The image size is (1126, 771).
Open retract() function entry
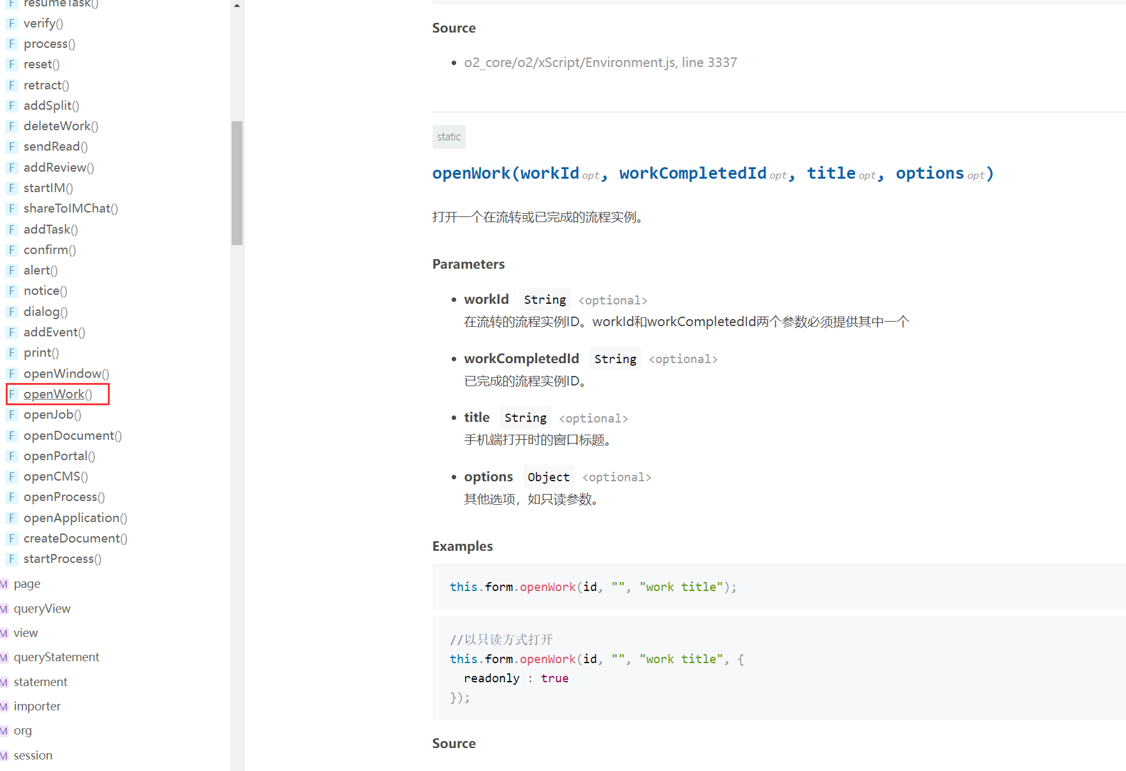pyautogui.click(x=47, y=86)
